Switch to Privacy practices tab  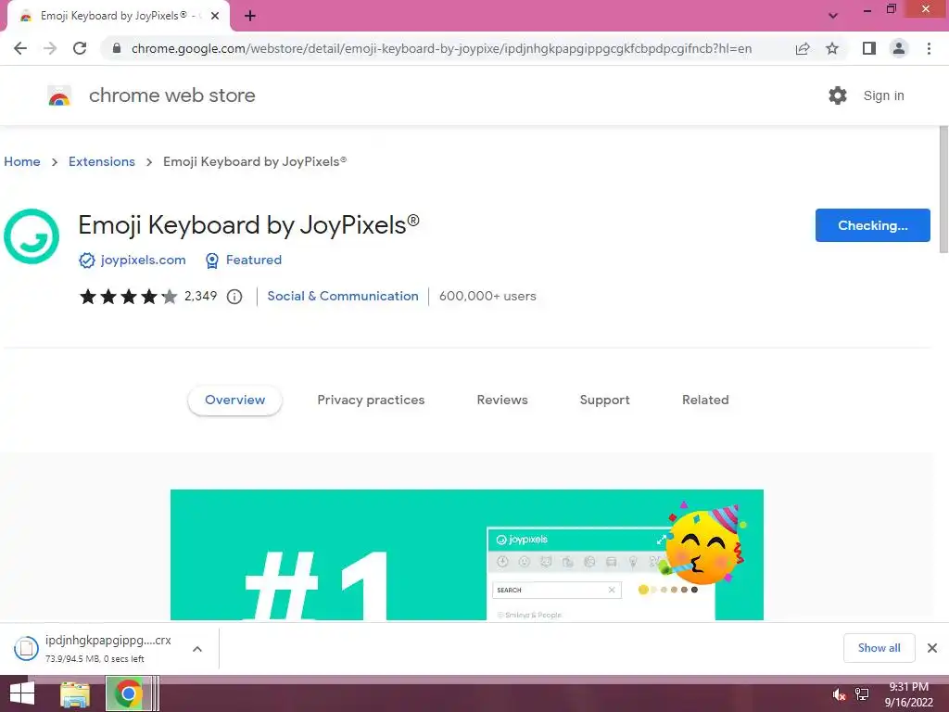[371, 400]
